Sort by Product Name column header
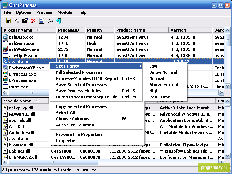The image size is (232, 174). (142, 30)
